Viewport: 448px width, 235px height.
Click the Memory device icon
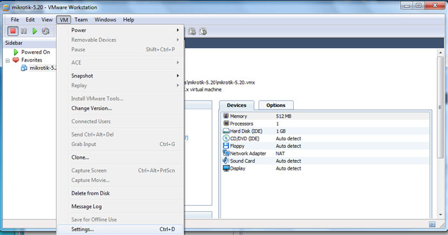pyautogui.click(x=226, y=116)
